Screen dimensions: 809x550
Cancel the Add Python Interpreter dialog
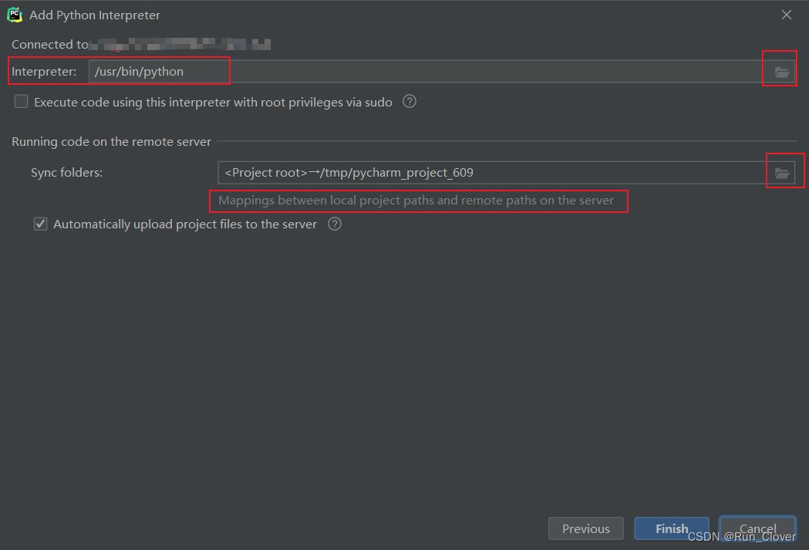(x=757, y=528)
